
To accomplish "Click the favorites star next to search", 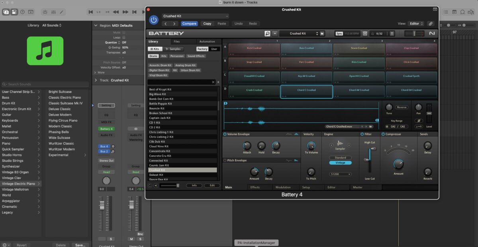I will click(218, 82).
